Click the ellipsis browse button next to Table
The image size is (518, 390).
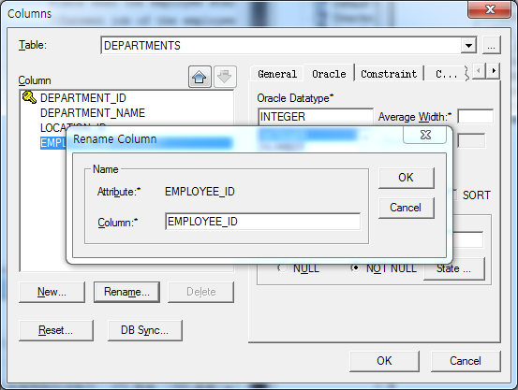491,45
